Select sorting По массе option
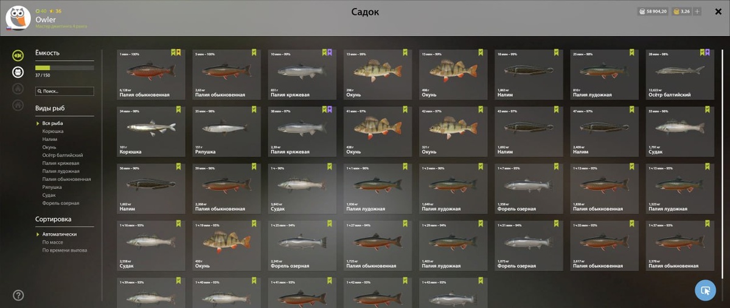 click(53, 242)
